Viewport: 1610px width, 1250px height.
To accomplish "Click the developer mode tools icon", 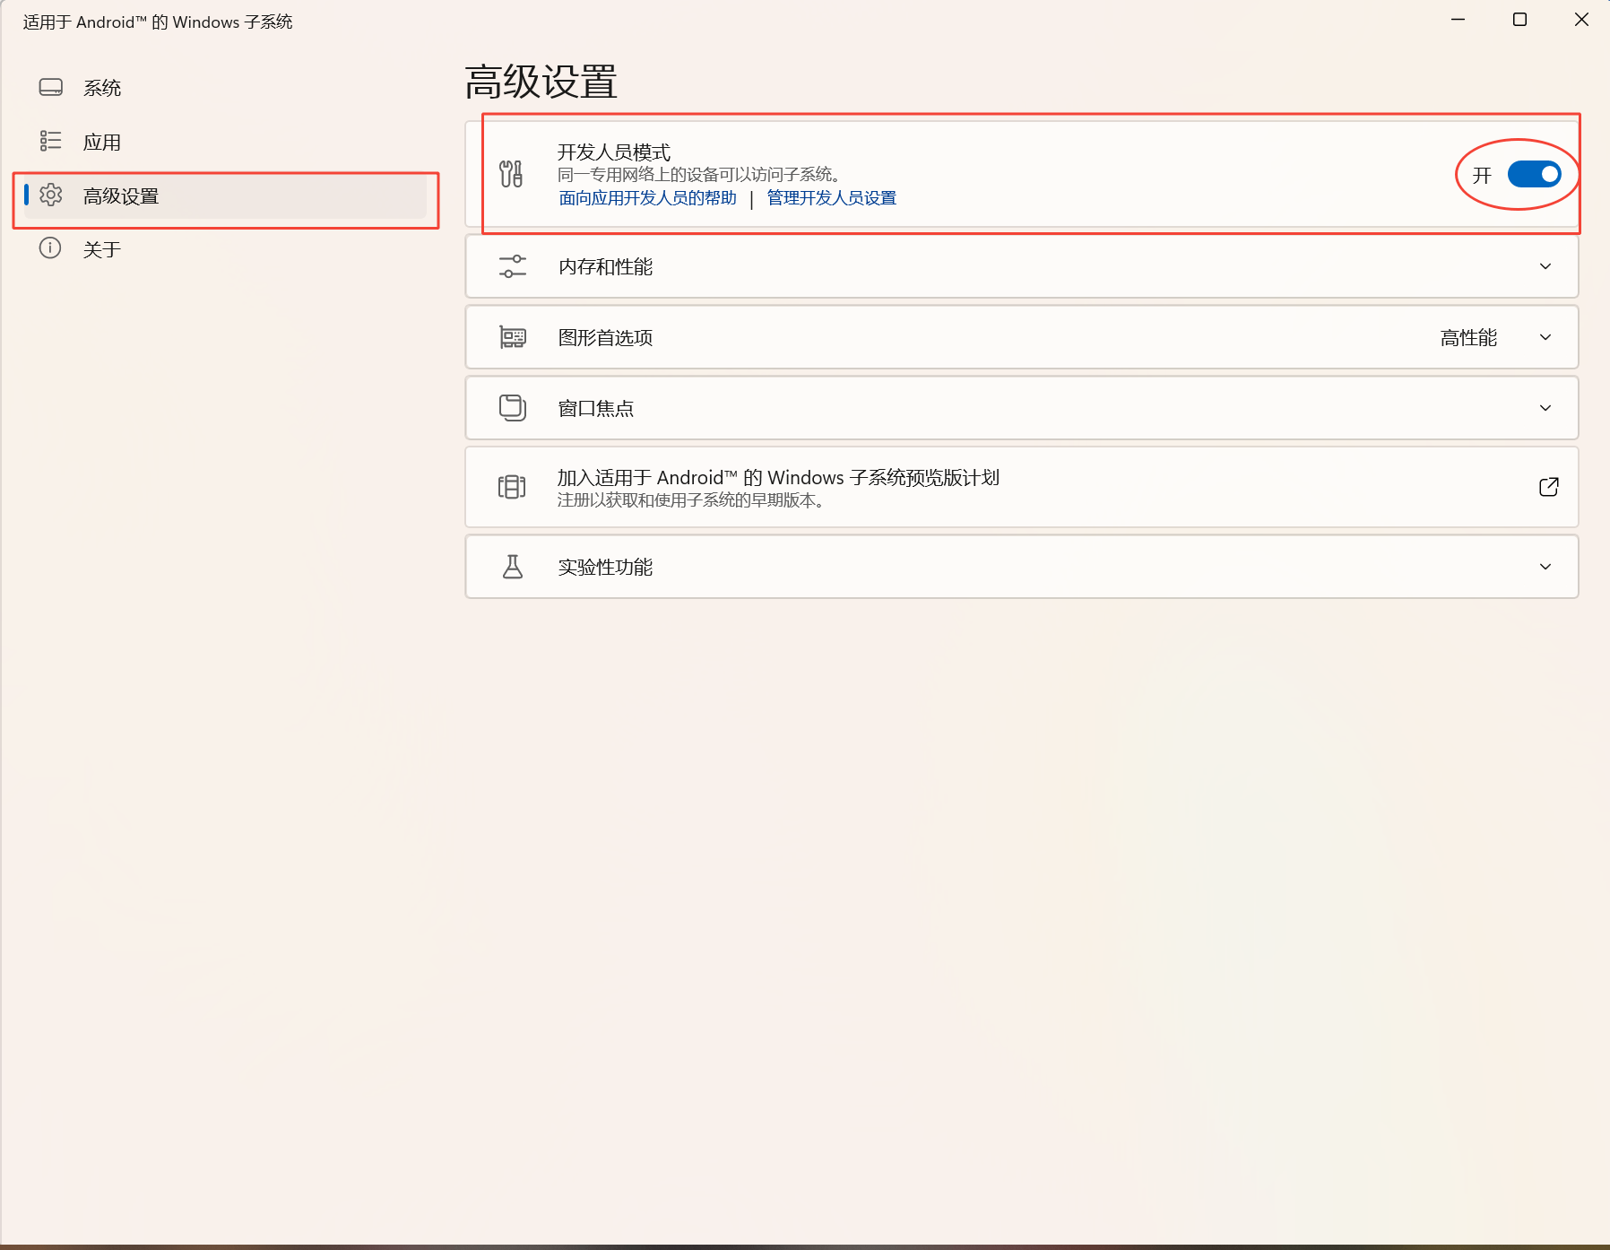I will pos(511,174).
